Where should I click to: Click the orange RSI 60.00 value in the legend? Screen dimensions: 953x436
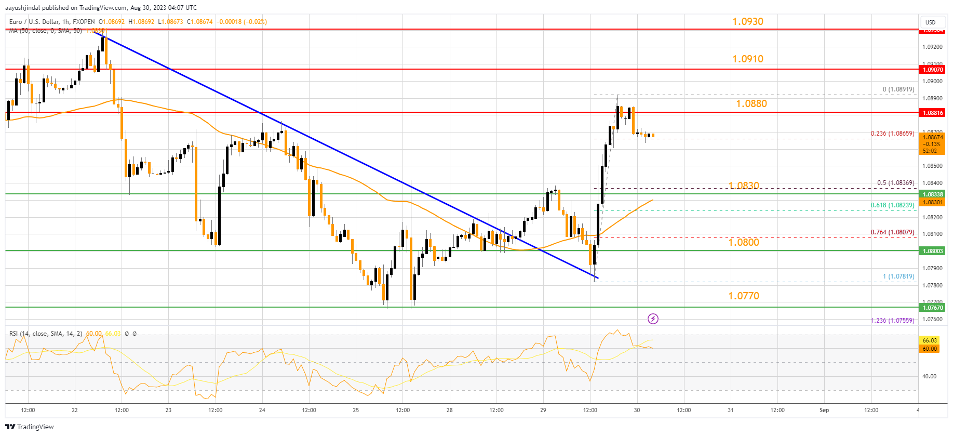(94, 333)
